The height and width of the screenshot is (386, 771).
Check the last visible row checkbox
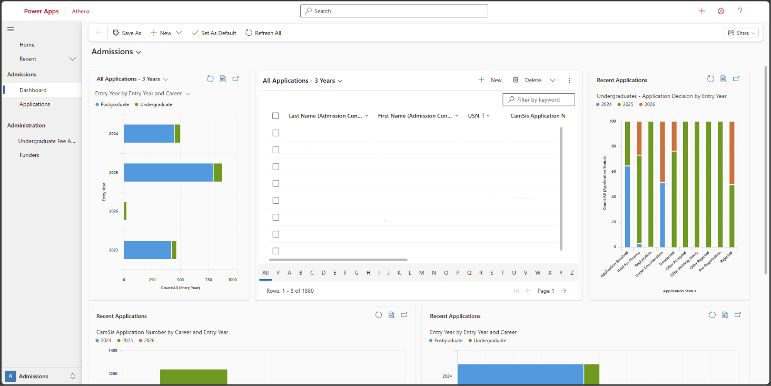tap(275, 251)
